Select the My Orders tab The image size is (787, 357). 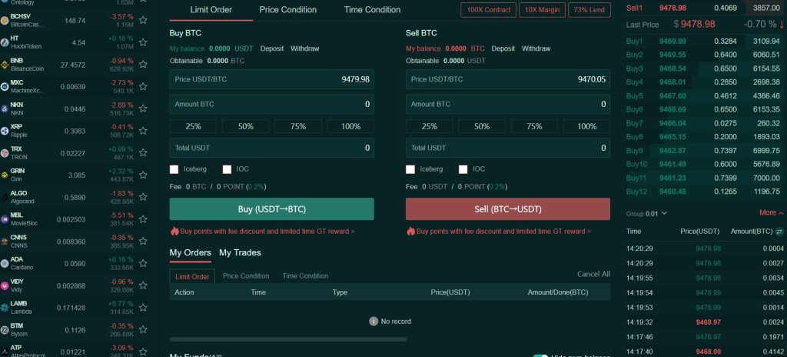pos(191,252)
